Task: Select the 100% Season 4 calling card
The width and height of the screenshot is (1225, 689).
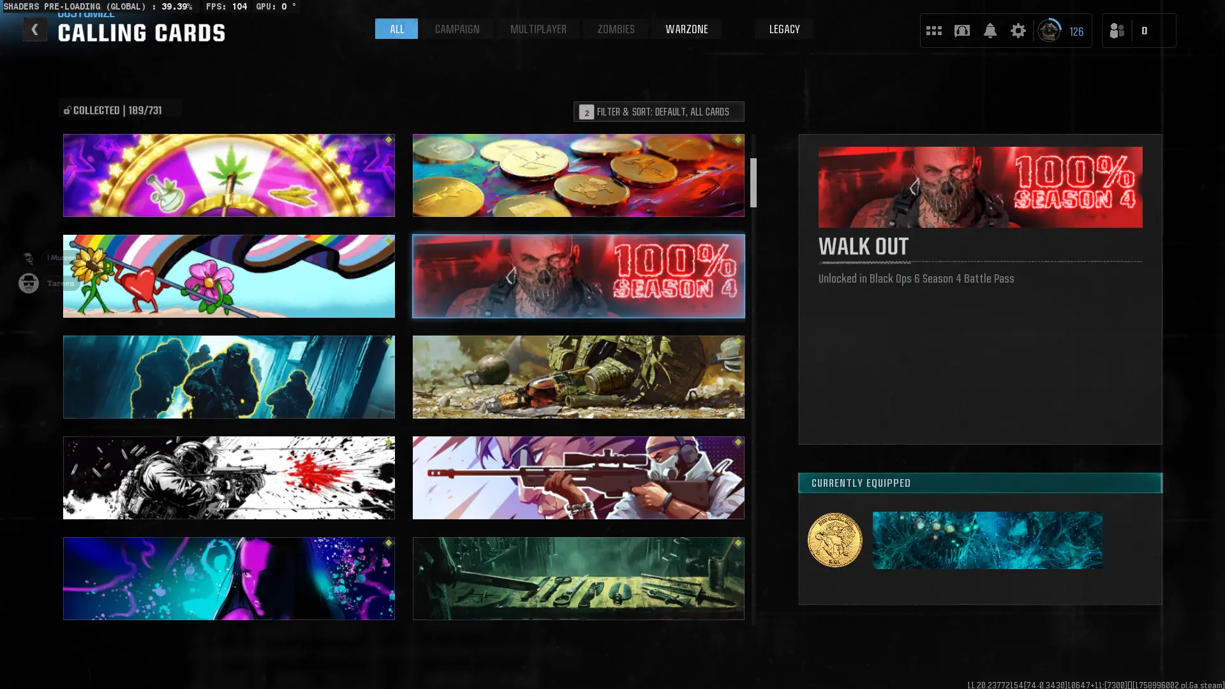Action: pos(579,276)
